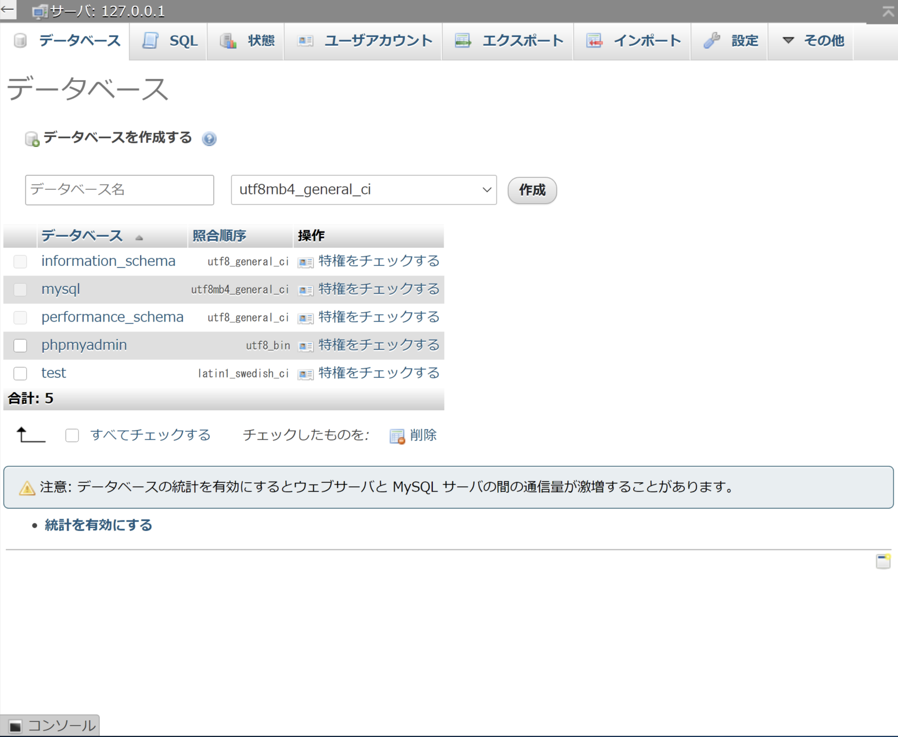Tick the phpmyadmin database checkbox
This screenshot has width=898, height=737.
pyautogui.click(x=20, y=346)
